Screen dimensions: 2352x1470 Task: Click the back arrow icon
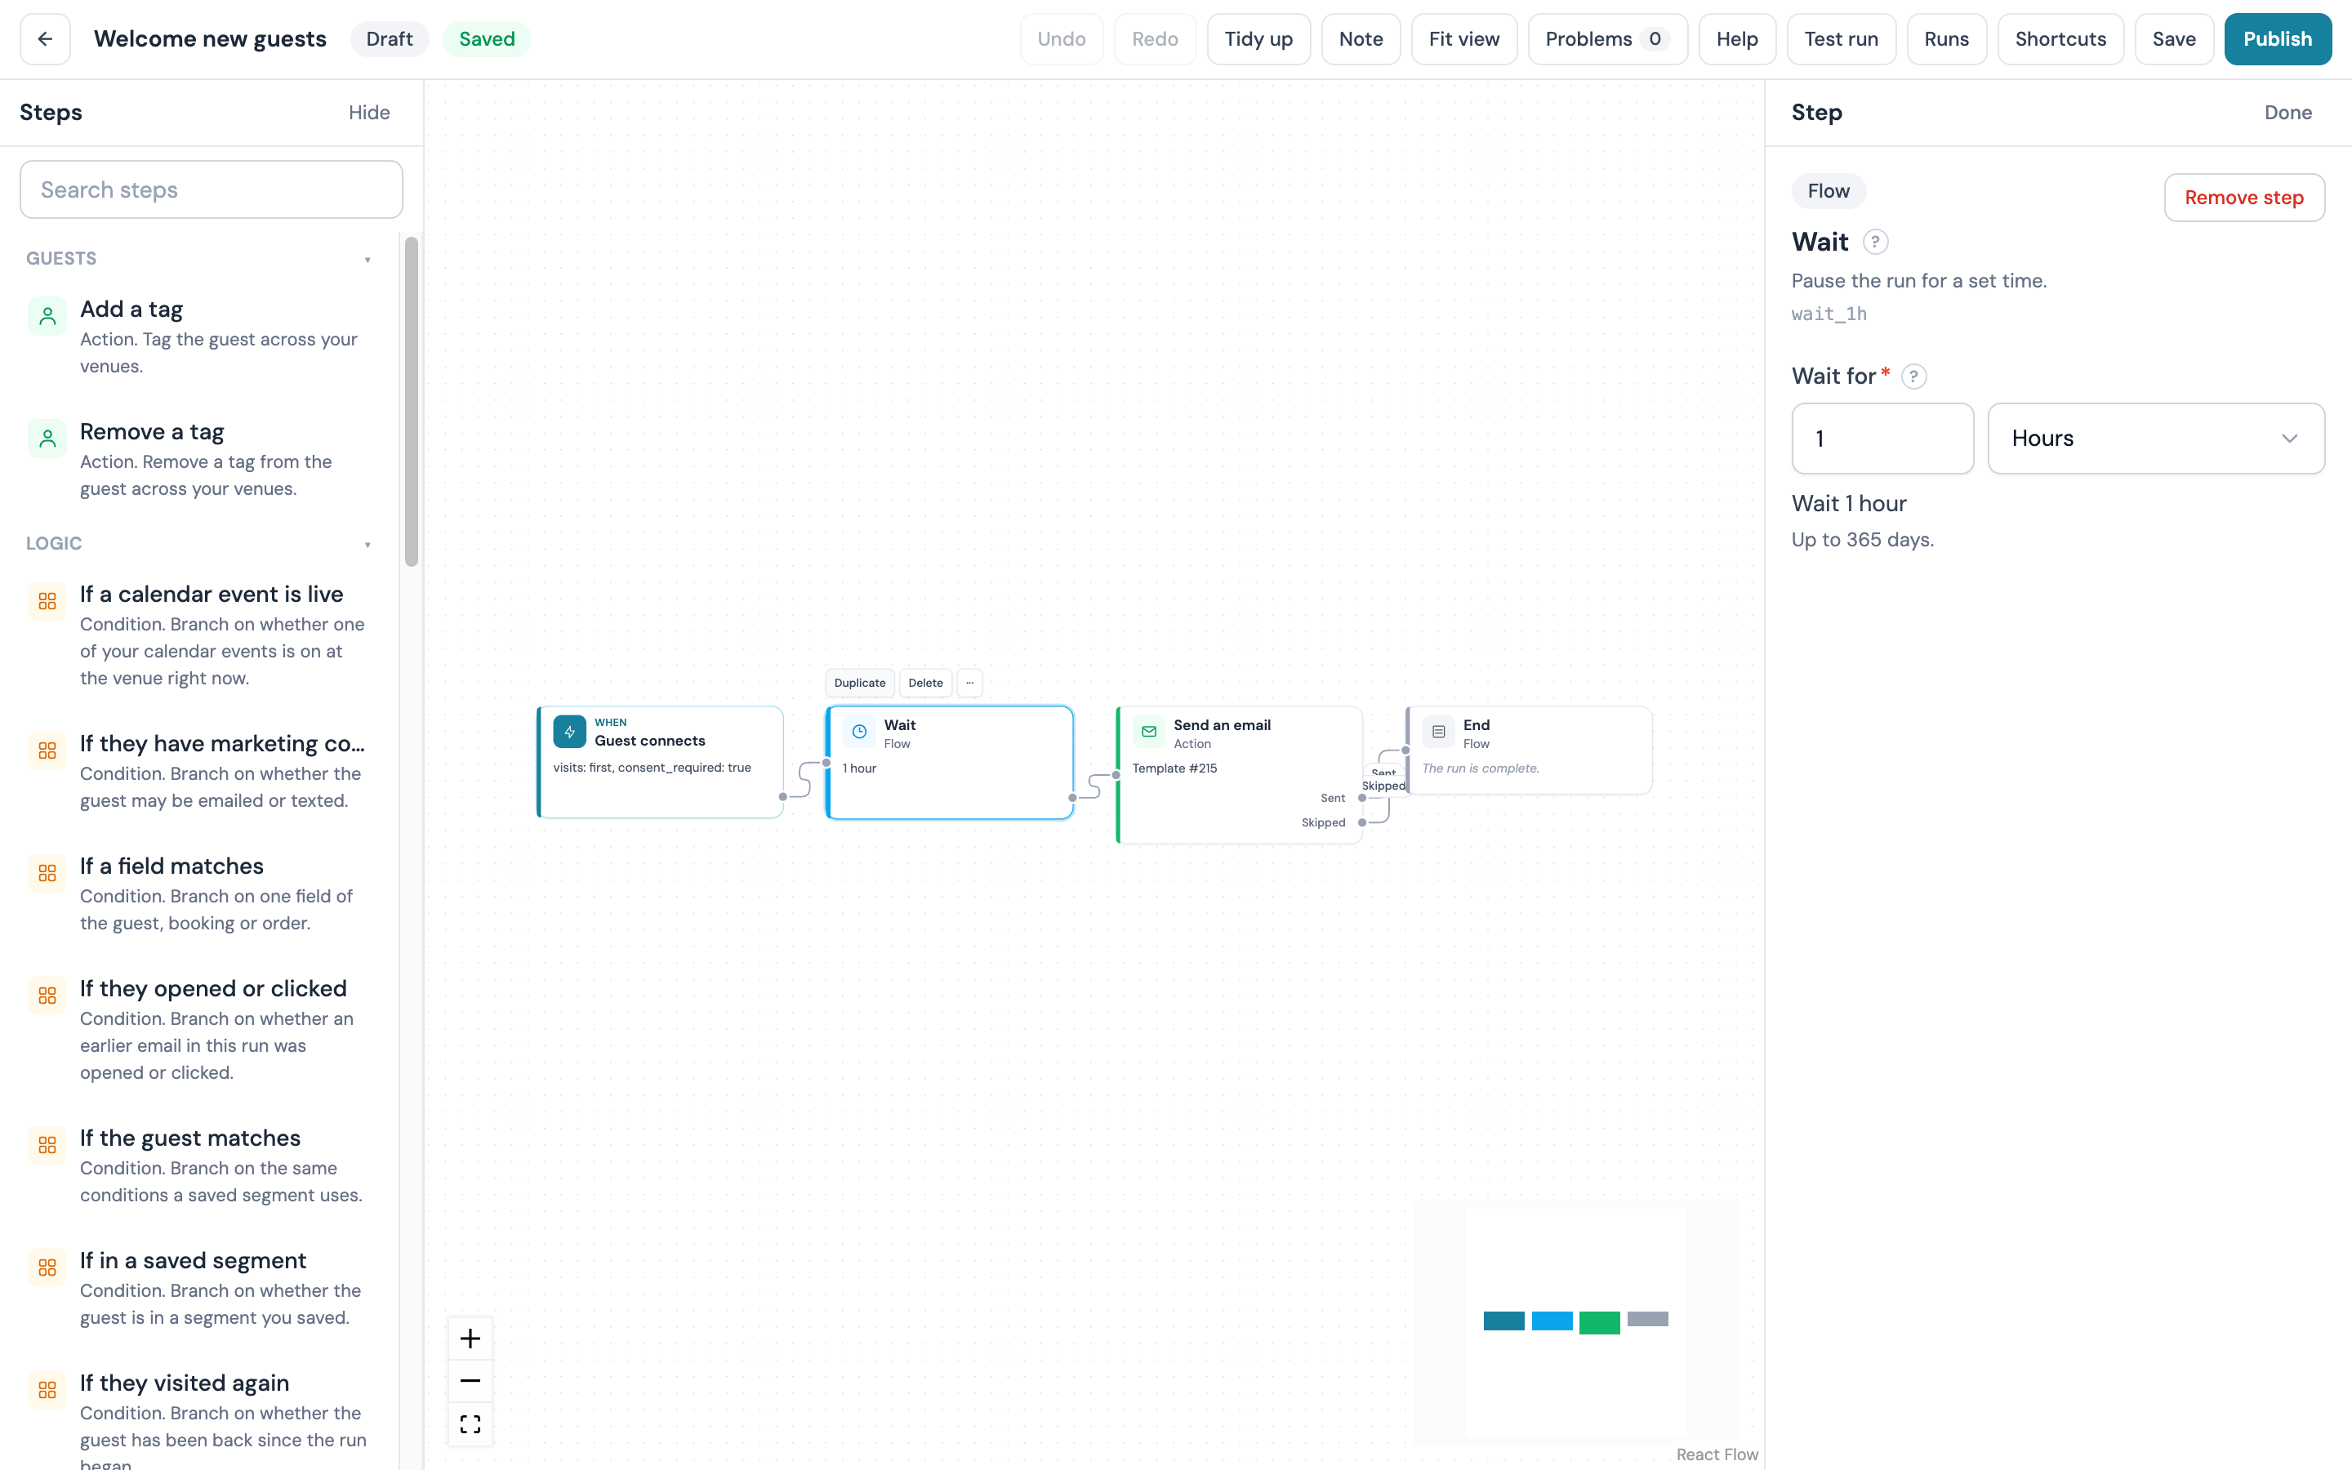(x=45, y=39)
